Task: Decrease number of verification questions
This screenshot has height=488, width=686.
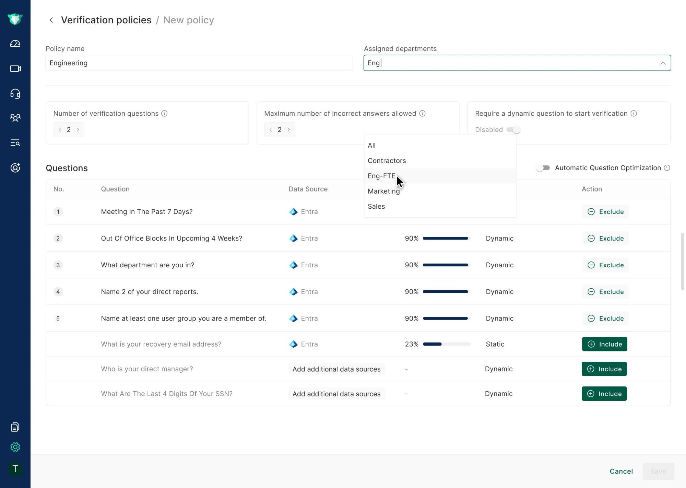Action: click(x=60, y=130)
